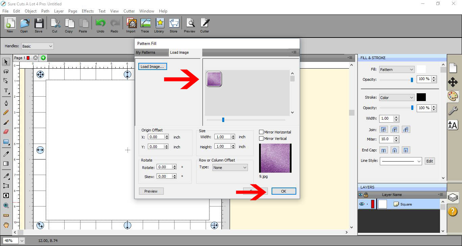Open the Handles Basic dropdown
462x246 pixels.
pos(37,46)
